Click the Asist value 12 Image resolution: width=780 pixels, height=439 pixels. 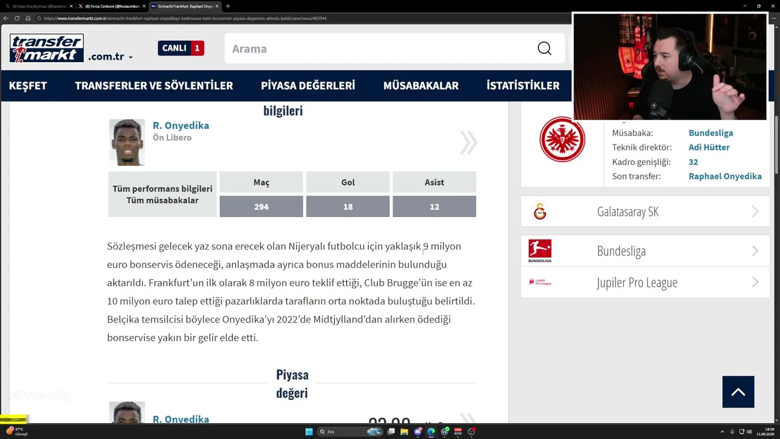coord(434,207)
